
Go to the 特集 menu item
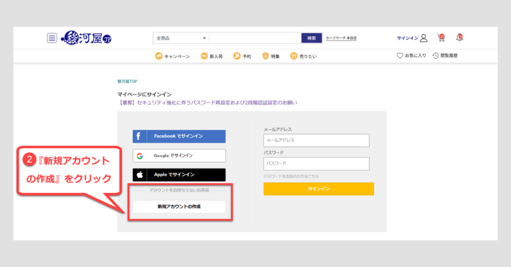pos(271,56)
